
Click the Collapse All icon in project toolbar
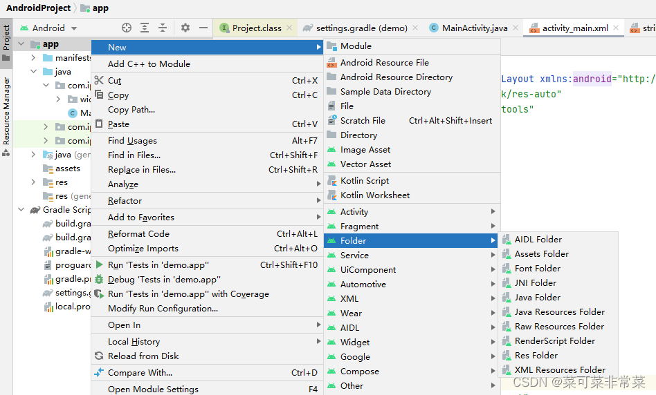point(163,28)
